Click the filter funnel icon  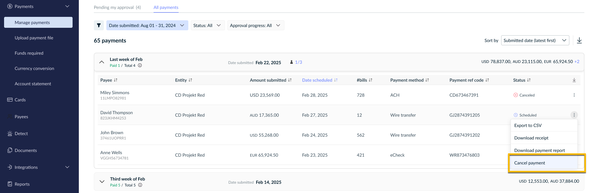pyautogui.click(x=99, y=25)
